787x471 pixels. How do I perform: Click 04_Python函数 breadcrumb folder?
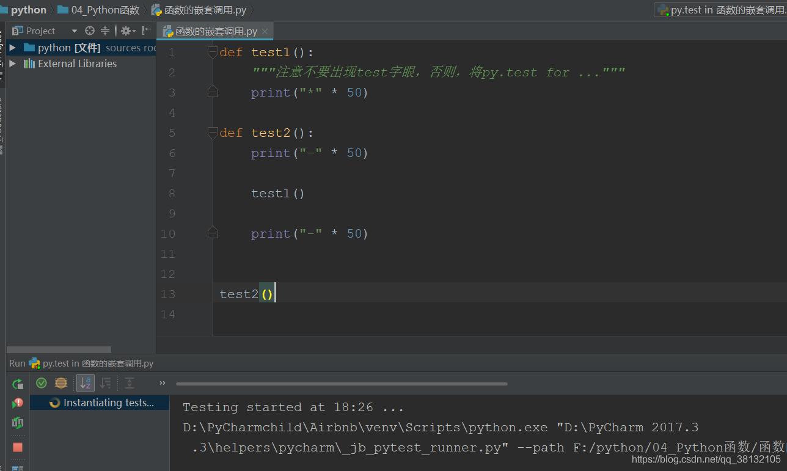pos(98,10)
